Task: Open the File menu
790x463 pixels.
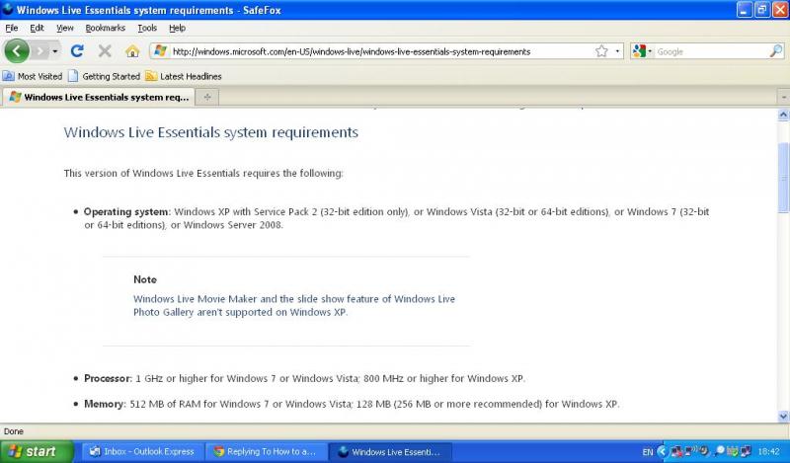Action: (x=12, y=28)
